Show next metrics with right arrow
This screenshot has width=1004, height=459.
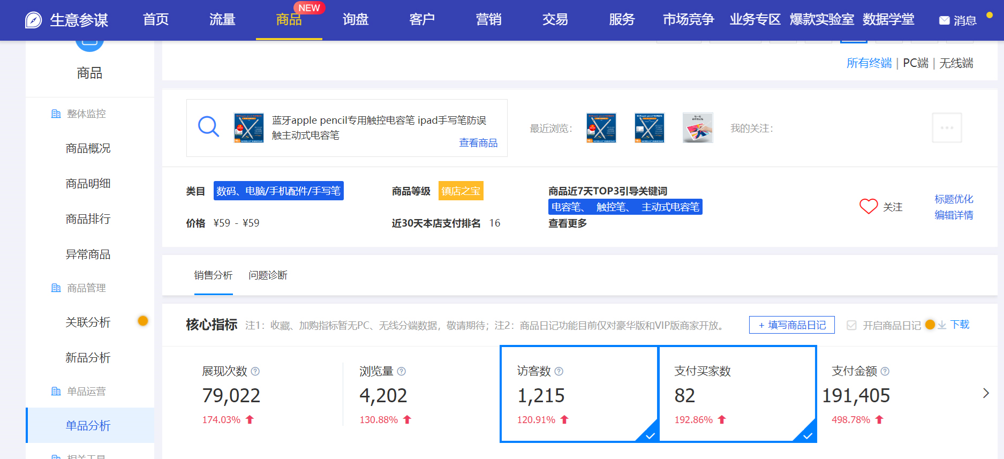(x=986, y=393)
